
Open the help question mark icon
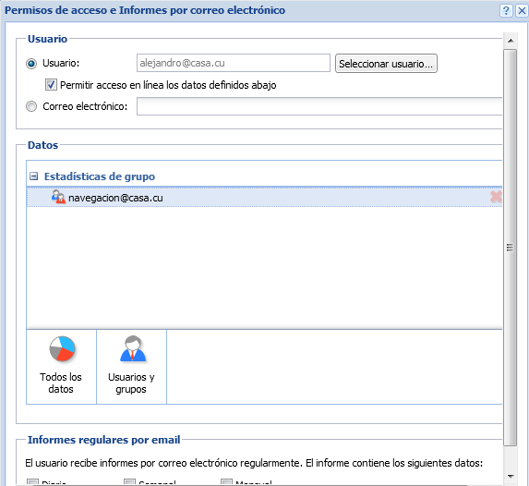coord(506,11)
